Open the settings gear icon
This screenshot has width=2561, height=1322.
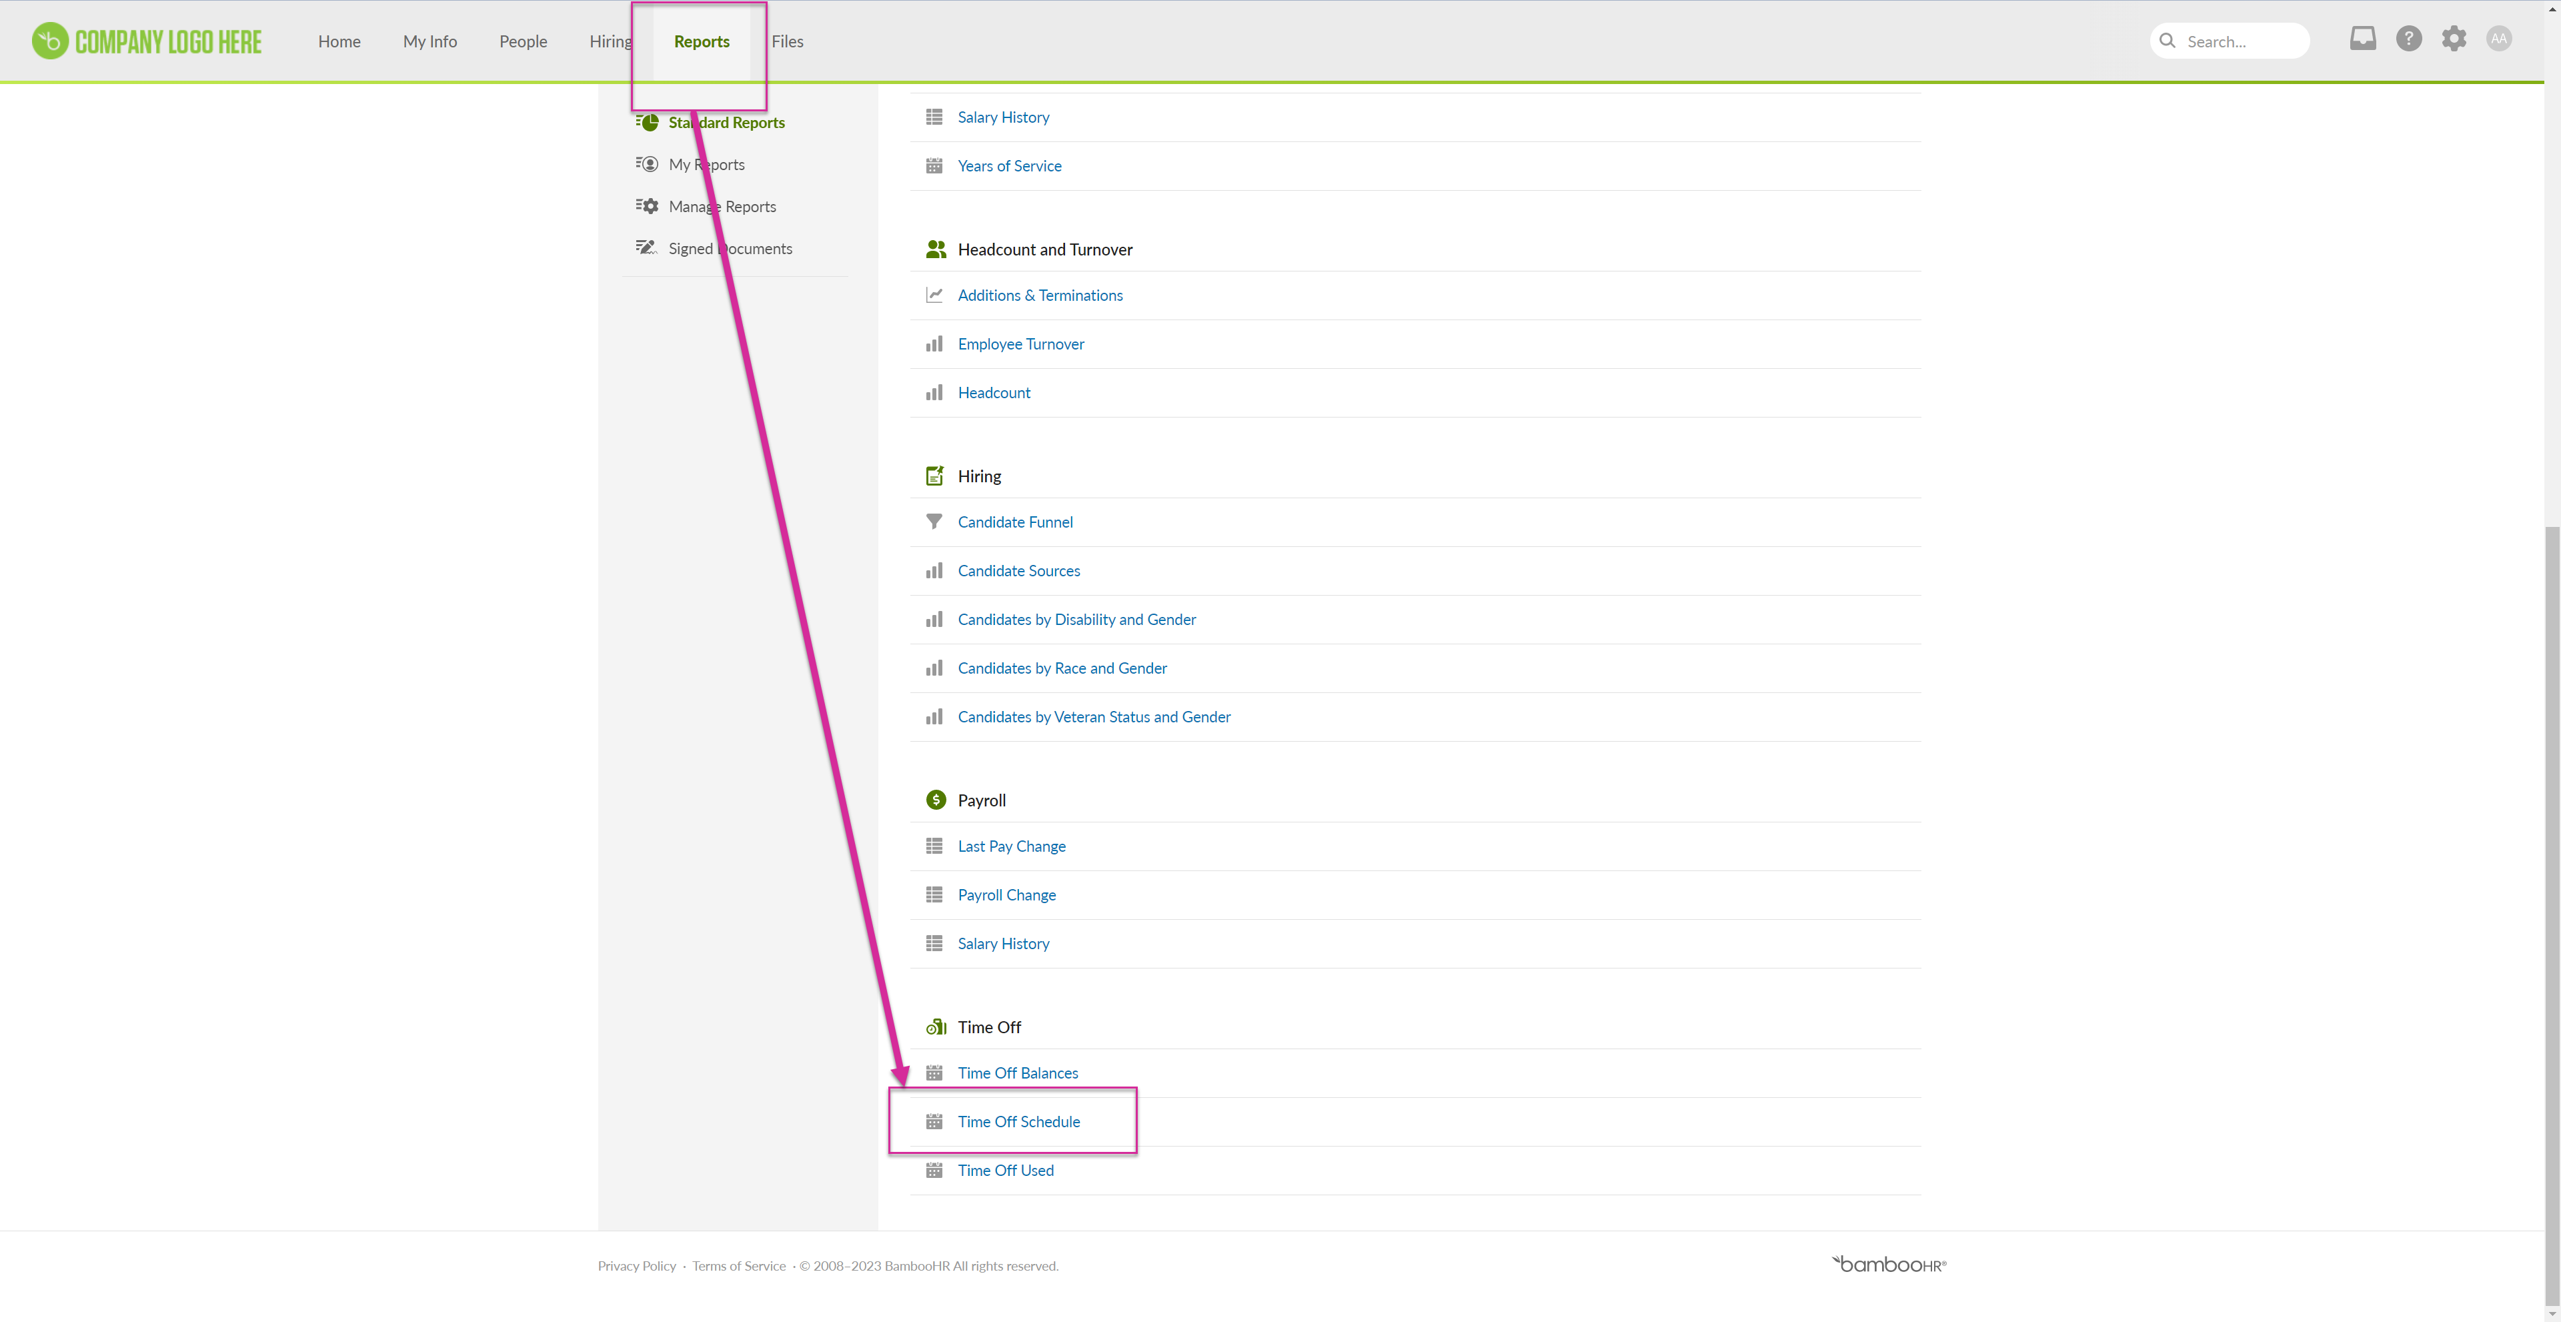point(2454,39)
